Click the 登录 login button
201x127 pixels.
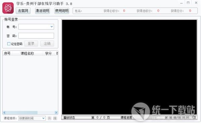pos(31,44)
